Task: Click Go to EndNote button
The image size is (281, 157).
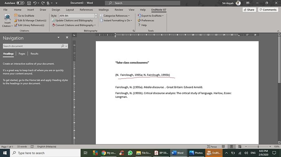Action: 24,16
